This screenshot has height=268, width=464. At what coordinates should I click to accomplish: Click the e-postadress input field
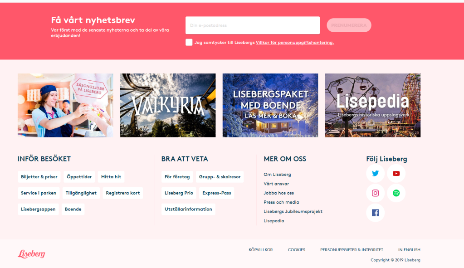click(252, 25)
